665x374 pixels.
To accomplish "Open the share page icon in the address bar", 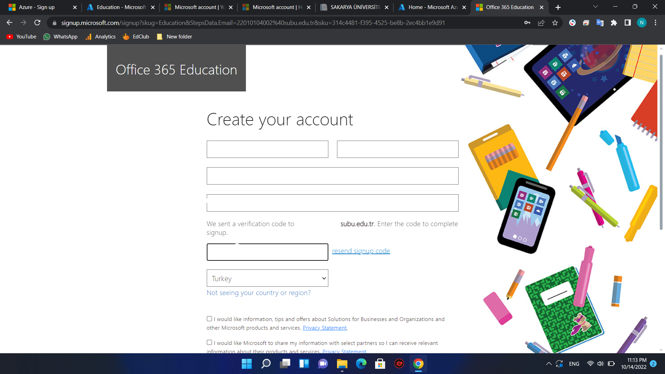I will point(541,23).
